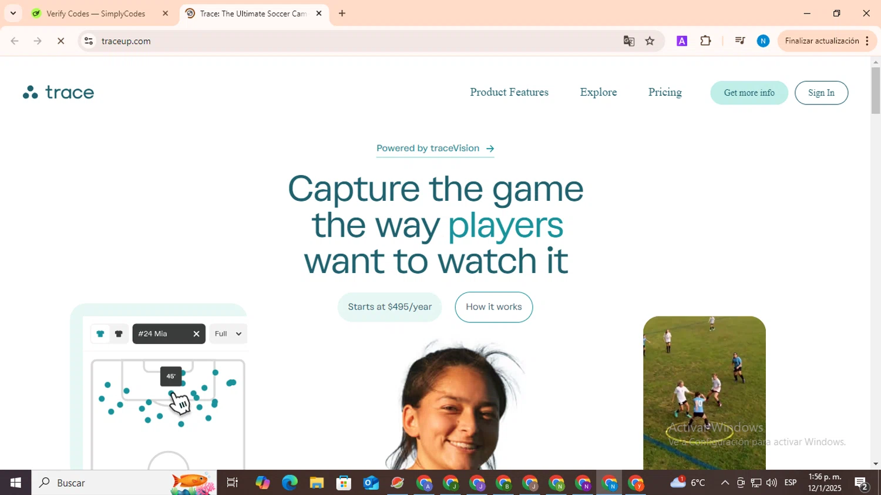
Task: Open the Meet Now camera tray icon
Action: [x=741, y=483]
